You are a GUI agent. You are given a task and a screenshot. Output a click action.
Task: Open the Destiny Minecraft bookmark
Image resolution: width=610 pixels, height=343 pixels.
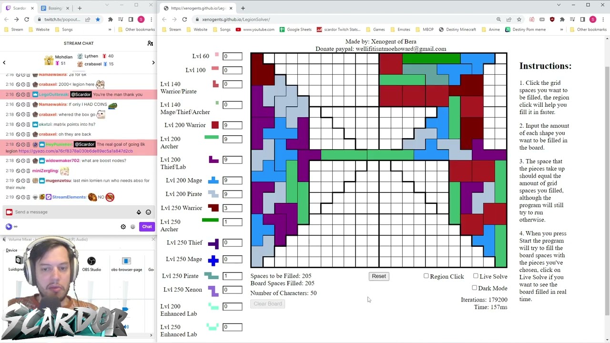(x=457, y=30)
